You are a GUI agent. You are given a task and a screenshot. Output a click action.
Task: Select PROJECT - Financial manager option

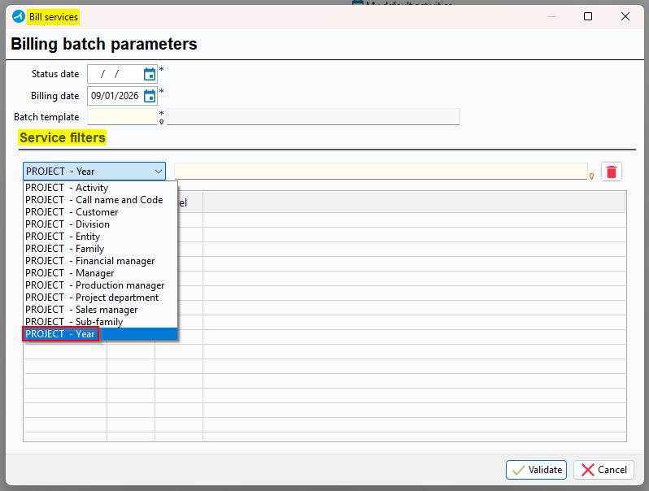pos(89,261)
